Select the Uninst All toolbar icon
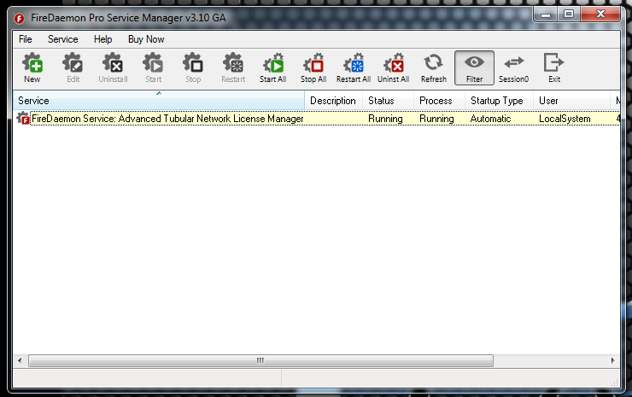This screenshot has width=632, height=397. pyautogui.click(x=394, y=67)
